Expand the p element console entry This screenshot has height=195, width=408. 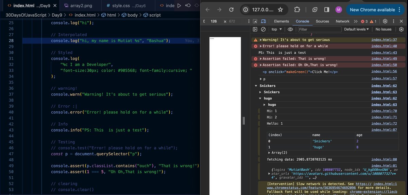[x=261, y=79]
